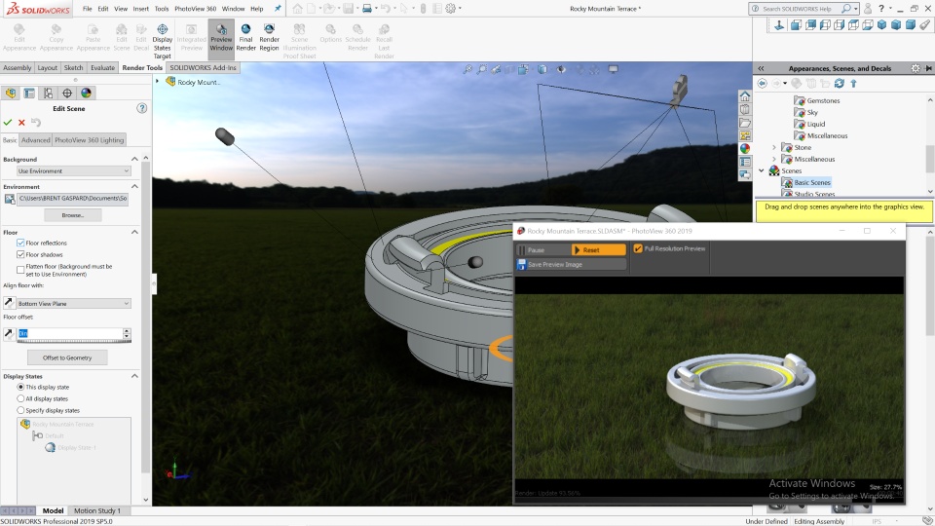Open the ConfigurationManager tab icon

click(x=49, y=94)
